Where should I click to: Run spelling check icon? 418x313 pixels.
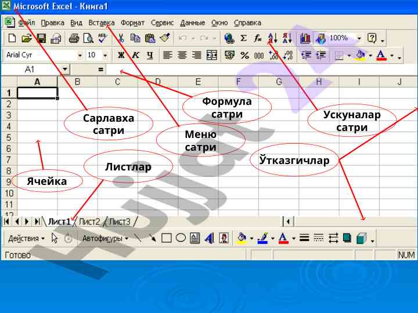[103, 38]
